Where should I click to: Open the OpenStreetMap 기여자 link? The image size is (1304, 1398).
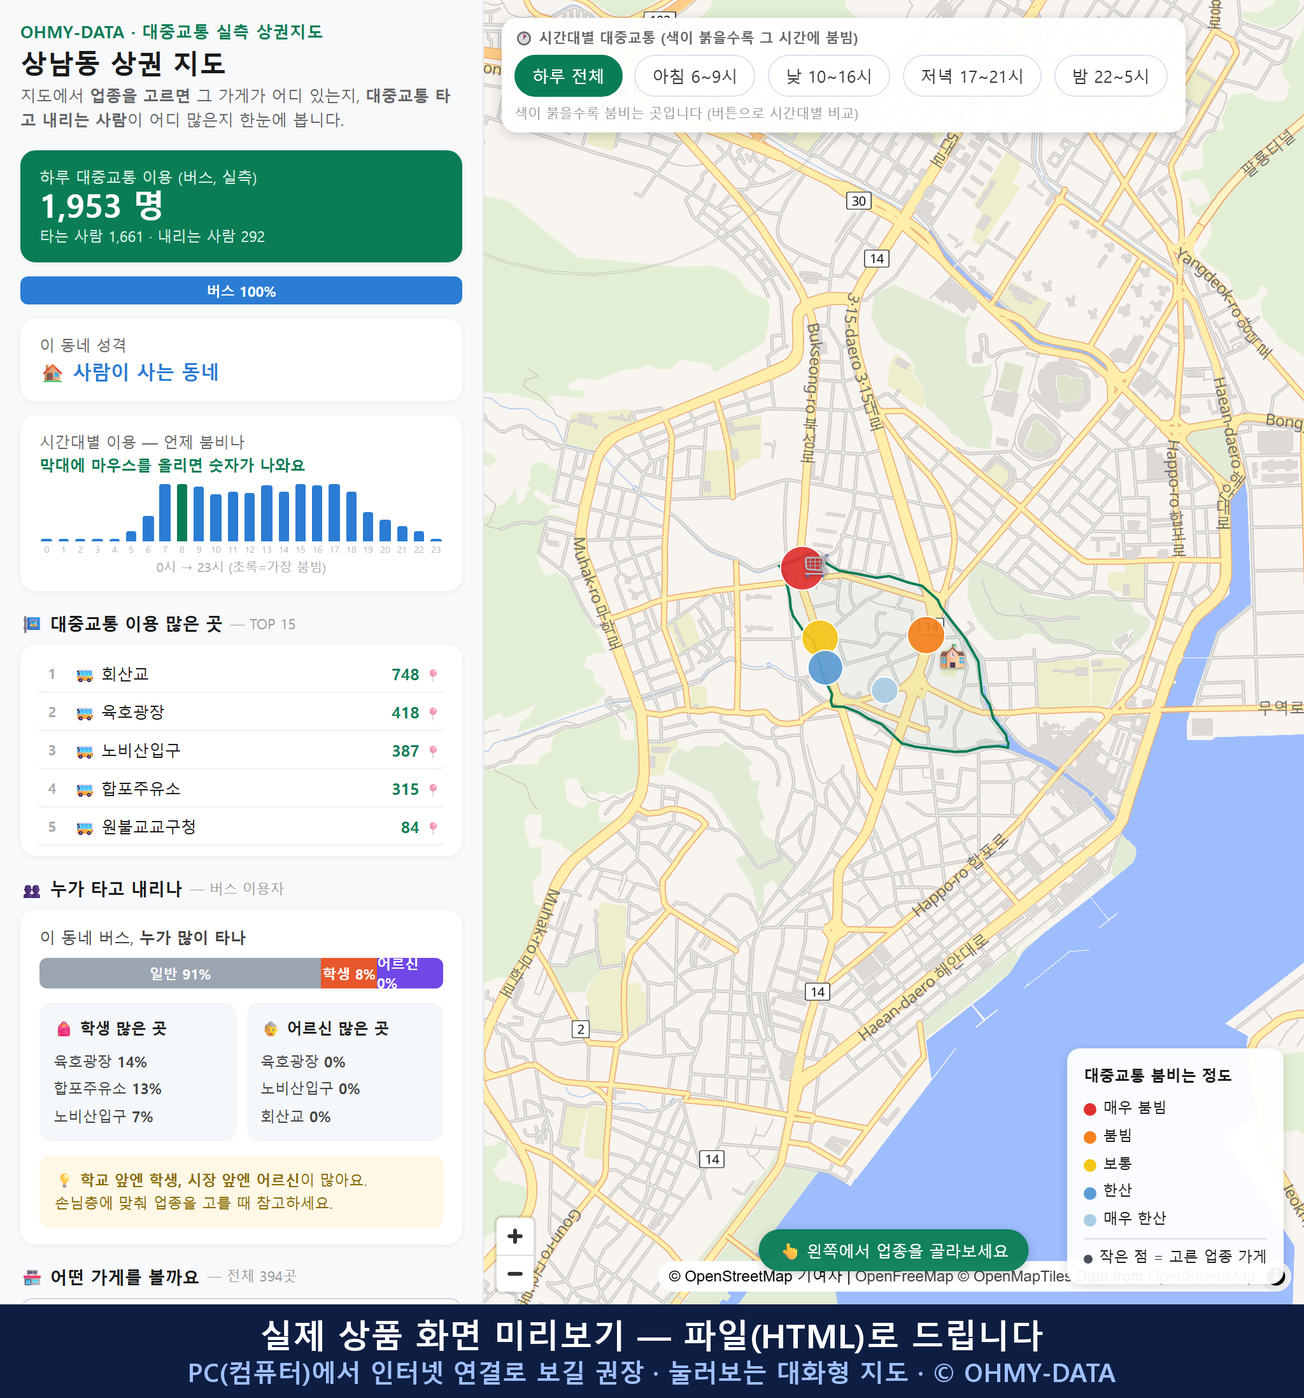click(x=756, y=1276)
